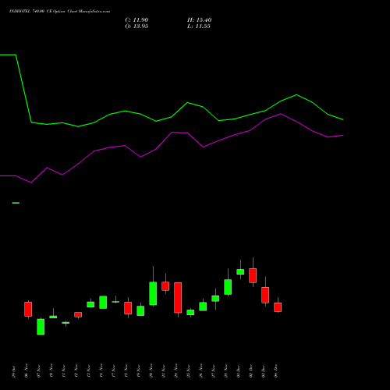Click the purple indicator line on chart
The image size is (390, 390).
(172, 133)
